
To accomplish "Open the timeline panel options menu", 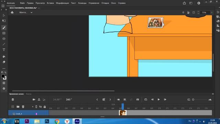I will click(213, 94).
